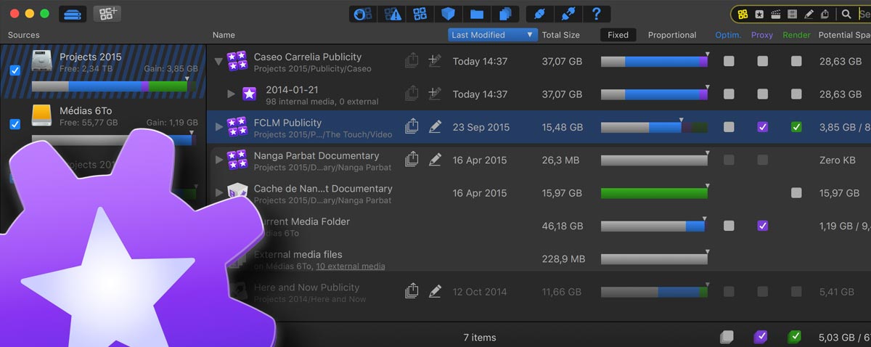Image resolution: width=871 pixels, height=347 pixels.
Task: Collapse the Caseo Carrelia Publicity library
Action: [218, 62]
